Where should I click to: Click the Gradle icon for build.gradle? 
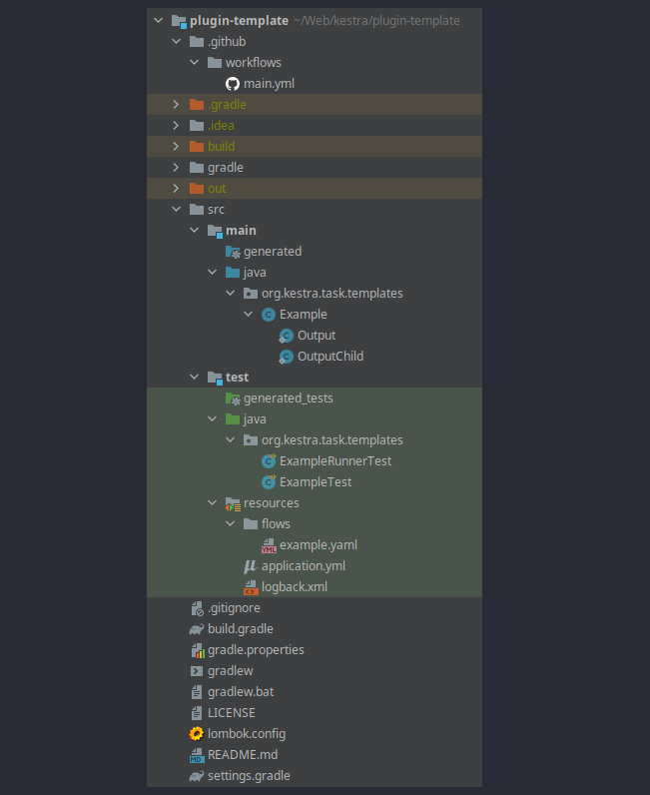[197, 629]
